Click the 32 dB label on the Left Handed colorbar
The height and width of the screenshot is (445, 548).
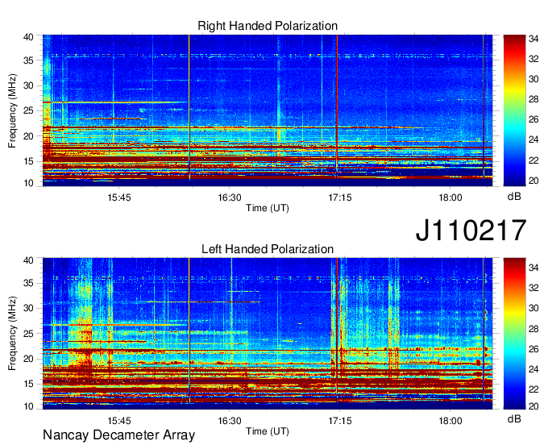coord(533,288)
